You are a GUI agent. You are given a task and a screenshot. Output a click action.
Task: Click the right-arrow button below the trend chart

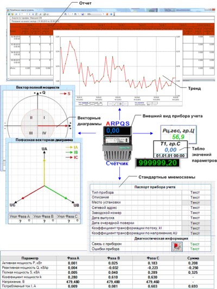click(125, 104)
